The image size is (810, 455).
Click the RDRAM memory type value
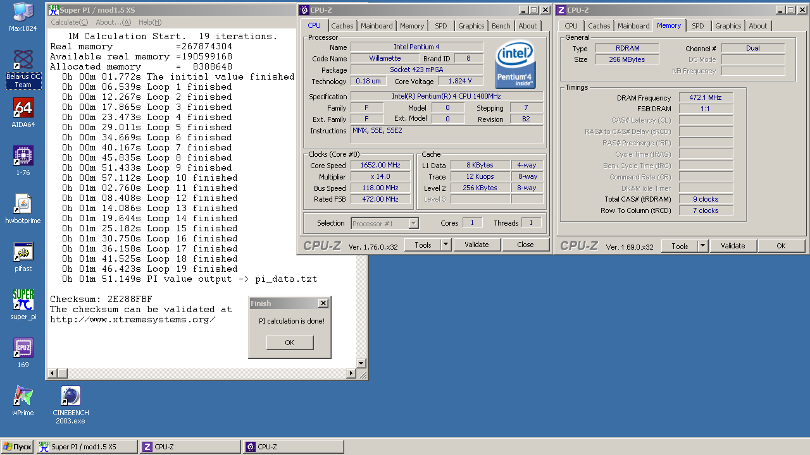[627, 48]
